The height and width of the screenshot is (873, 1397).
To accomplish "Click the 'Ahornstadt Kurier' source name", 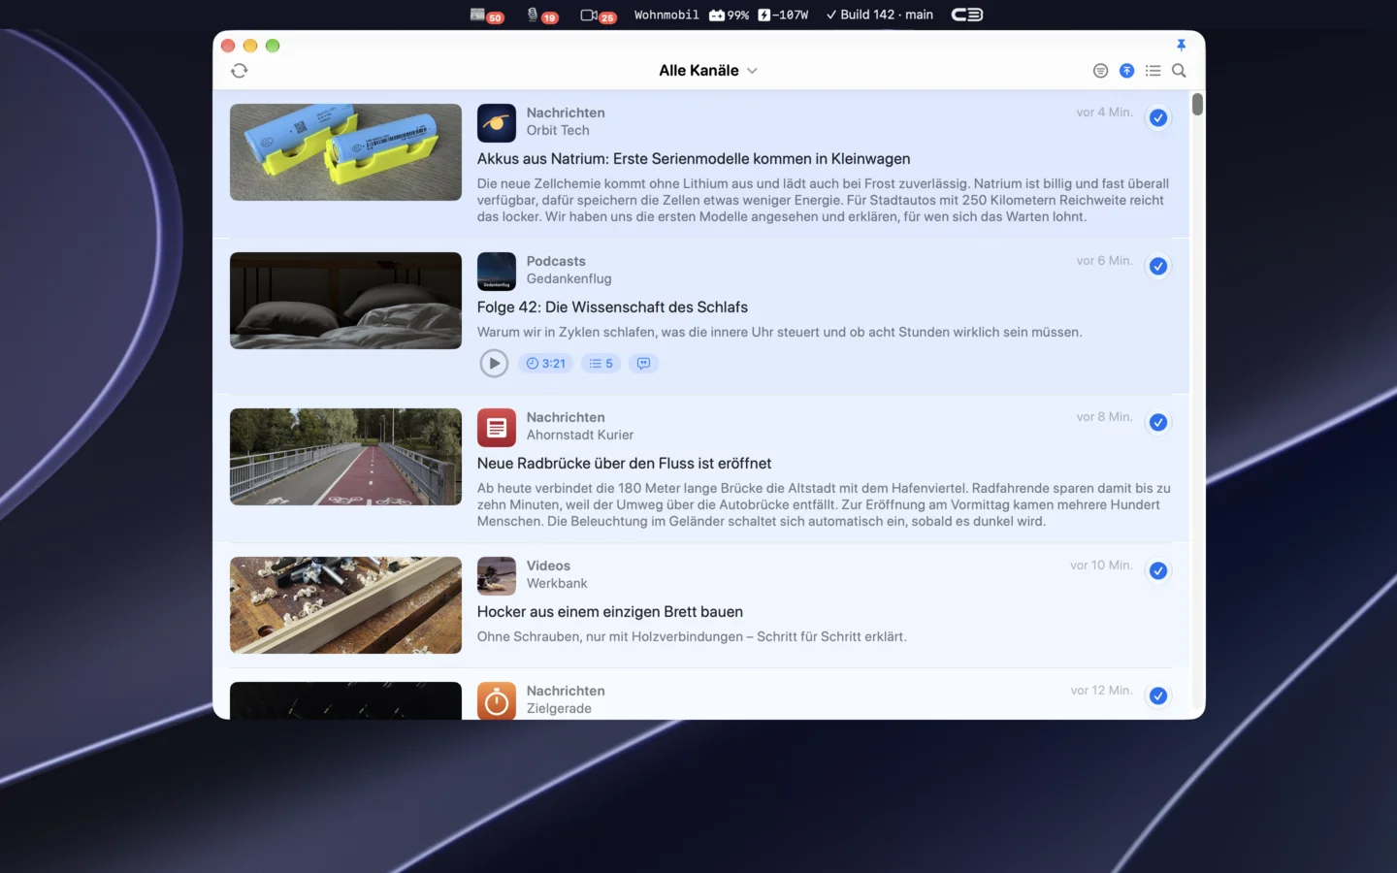I will coord(580,435).
